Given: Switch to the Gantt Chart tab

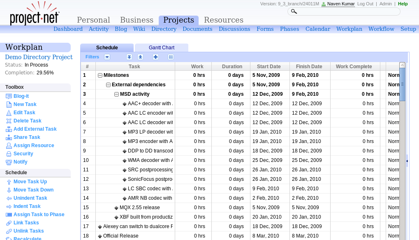Looking at the screenshot, I should 161,48.
